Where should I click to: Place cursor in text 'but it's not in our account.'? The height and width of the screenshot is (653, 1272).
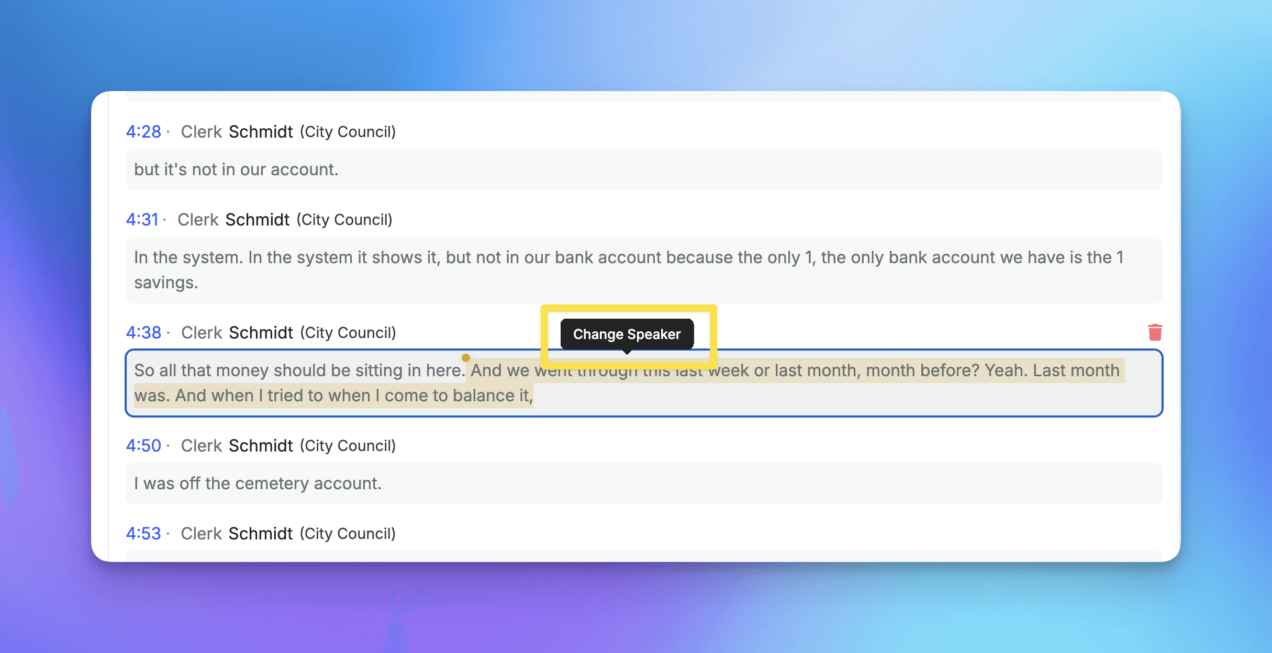236,169
